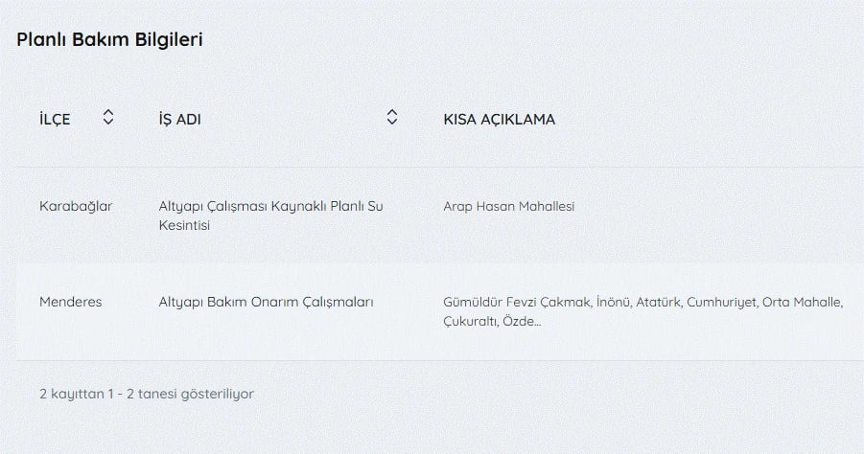864x454 pixels.
Task: Open the Altyapı Çalışması Kaynaklı Planlı Su entry
Action: 270,206
